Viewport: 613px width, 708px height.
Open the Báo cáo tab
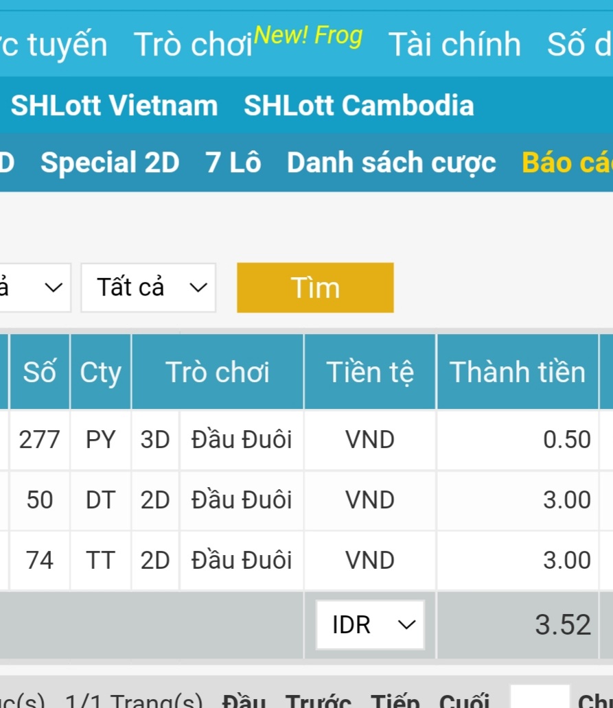(567, 163)
